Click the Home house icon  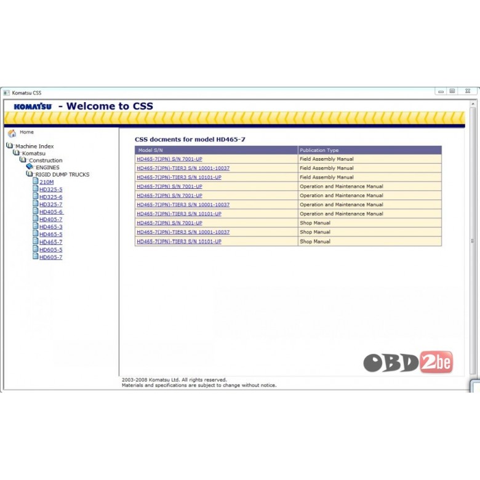click(12, 134)
